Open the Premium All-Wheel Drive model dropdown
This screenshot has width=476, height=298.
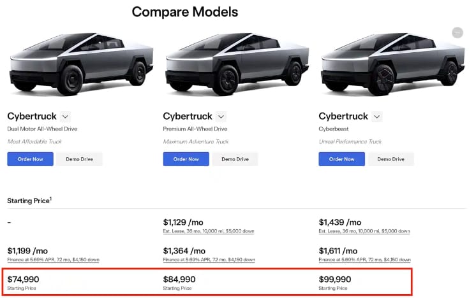pyautogui.click(x=221, y=117)
